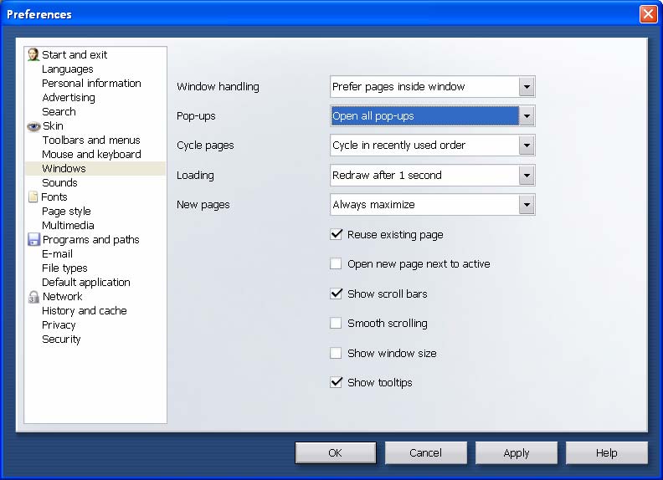The image size is (663, 480).
Task: Expand the New pages dropdown
Action: (526, 205)
